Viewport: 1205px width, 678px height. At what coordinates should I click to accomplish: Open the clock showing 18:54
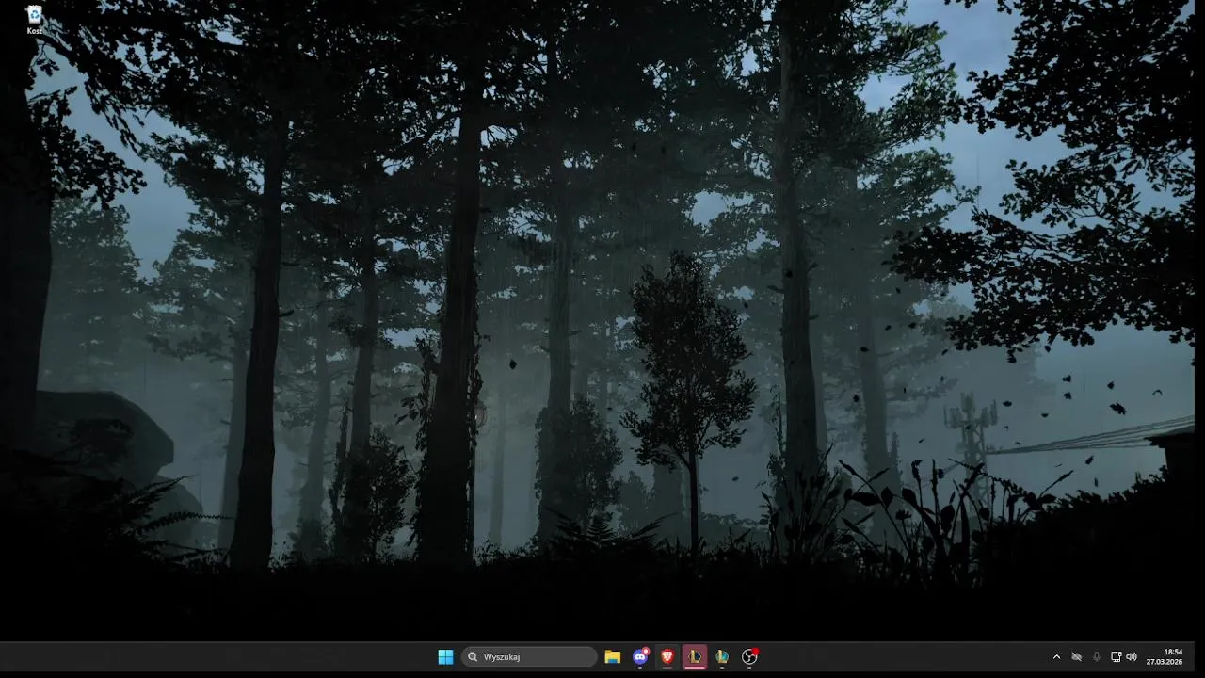click(x=1165, y=657)
